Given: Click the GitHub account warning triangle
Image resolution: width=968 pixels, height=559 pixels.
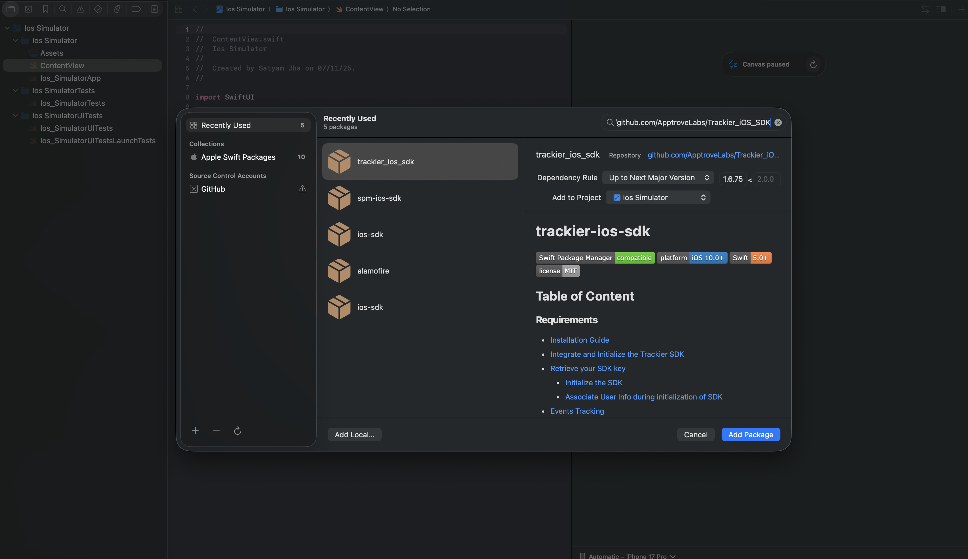Looking at the screenshot, I should (302, 189).
